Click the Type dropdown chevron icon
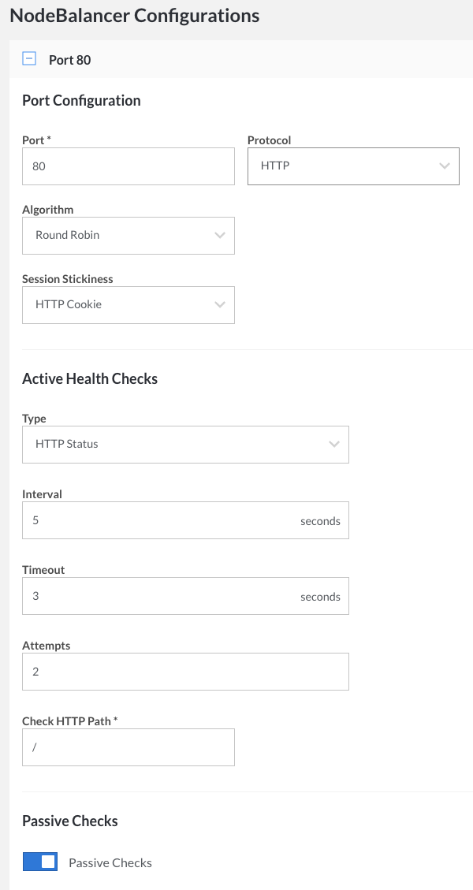Screen dimensions: 473x890 [333, 444]
